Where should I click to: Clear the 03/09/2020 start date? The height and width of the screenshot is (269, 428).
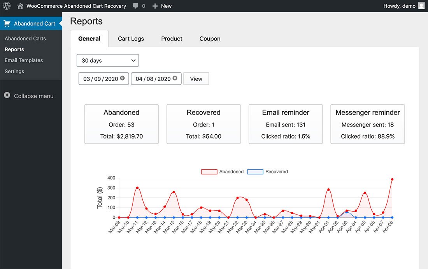point(122,78)
